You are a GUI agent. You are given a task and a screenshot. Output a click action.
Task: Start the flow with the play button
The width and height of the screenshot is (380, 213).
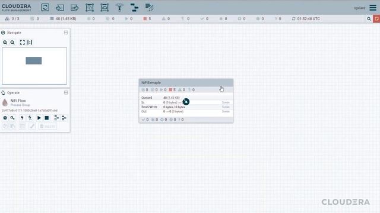coord(39,118)
